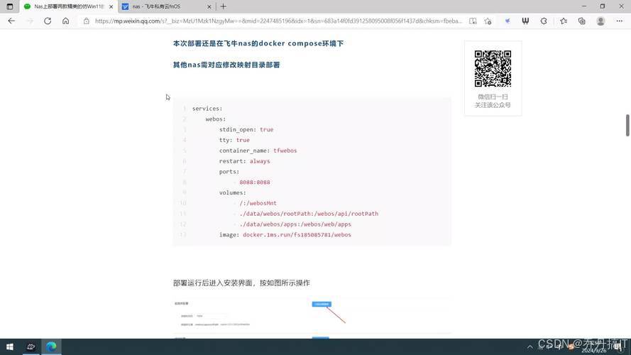This screenshot has width=631, height=355.
Task: Open the Windows Start menu
Action: tap(10, 346)
